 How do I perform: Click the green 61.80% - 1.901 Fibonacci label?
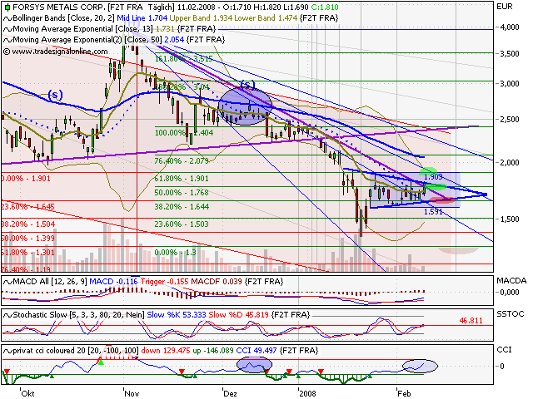pos(182,179)
